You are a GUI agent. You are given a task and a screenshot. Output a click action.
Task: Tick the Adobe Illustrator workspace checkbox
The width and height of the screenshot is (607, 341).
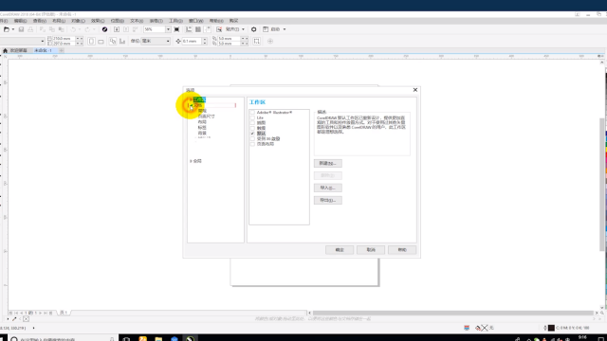[252, 113]
